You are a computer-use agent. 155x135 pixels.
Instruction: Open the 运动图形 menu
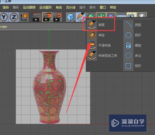click(x=46, y=7)
